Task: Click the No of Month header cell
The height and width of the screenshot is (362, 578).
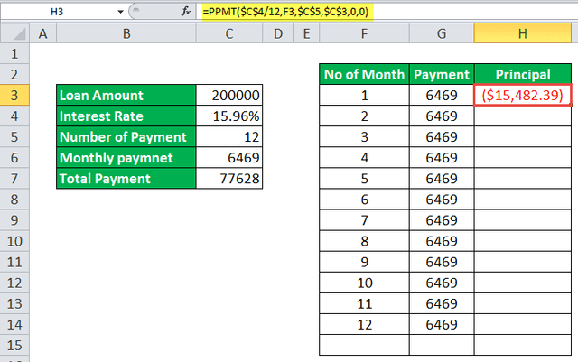Action: pyautogui.click(x=364, y=74)
